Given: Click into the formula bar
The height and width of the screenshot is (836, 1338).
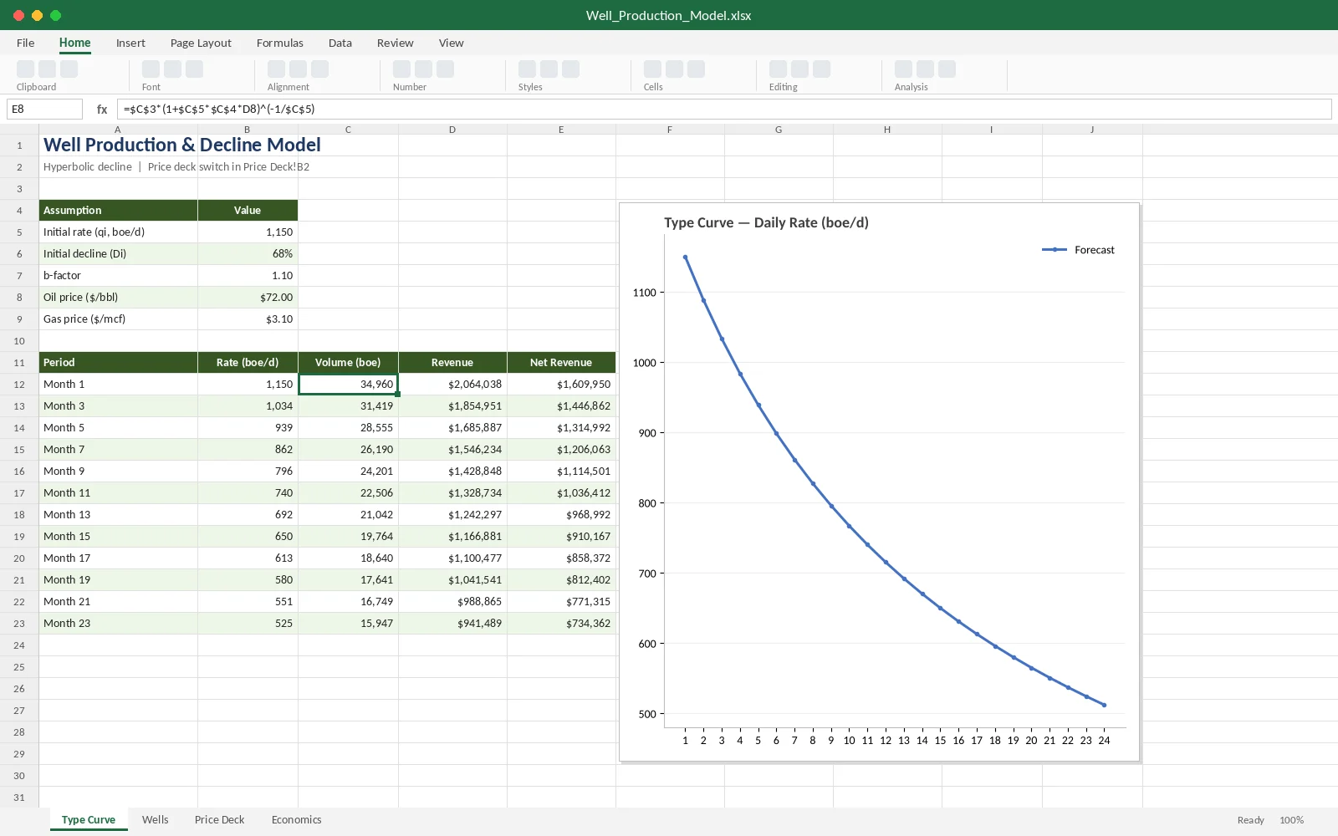Looking at the screenshot, I should coord(724,109).
